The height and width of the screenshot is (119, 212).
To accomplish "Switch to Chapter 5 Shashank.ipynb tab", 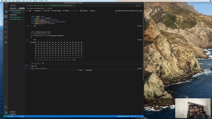I will (36, 6).
